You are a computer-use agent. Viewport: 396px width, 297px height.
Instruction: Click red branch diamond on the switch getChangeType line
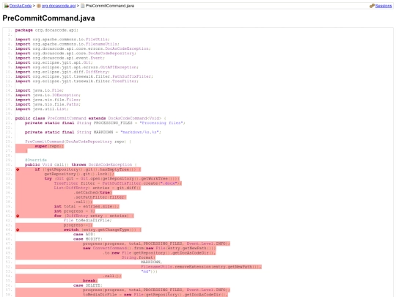click(18, 230)
